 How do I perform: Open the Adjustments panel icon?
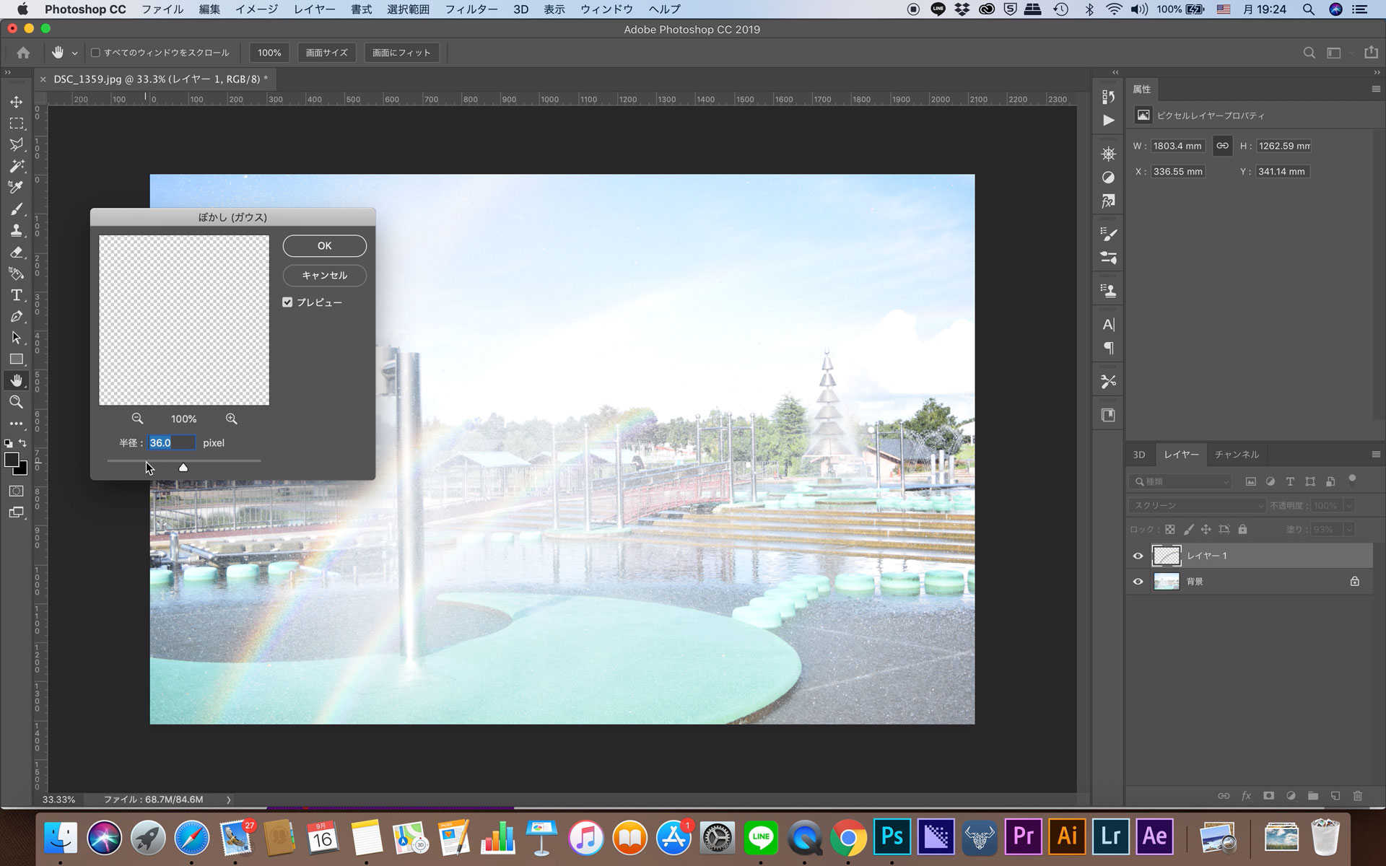1108,178
